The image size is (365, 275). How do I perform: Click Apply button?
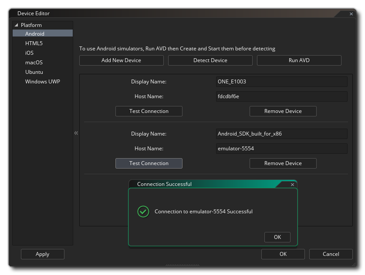point(43,254)
